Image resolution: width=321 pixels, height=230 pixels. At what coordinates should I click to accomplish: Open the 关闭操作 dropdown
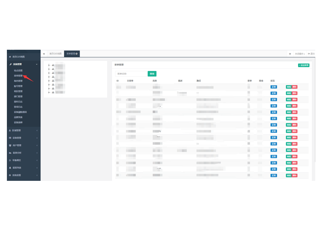(299, 54)
